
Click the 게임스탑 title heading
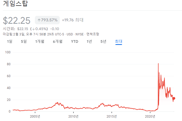pyautogui.click(x=15, y=3)
